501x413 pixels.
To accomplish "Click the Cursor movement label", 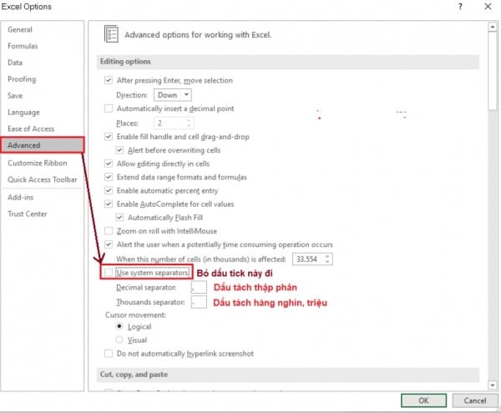I will click(x=135, y=315).
